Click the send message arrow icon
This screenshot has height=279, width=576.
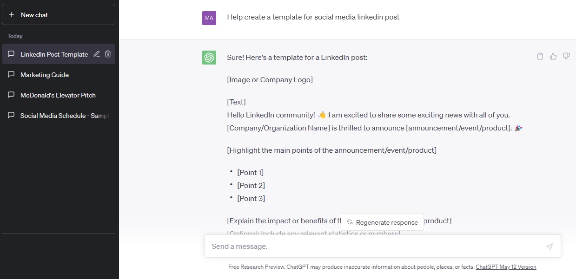point(550,247)
